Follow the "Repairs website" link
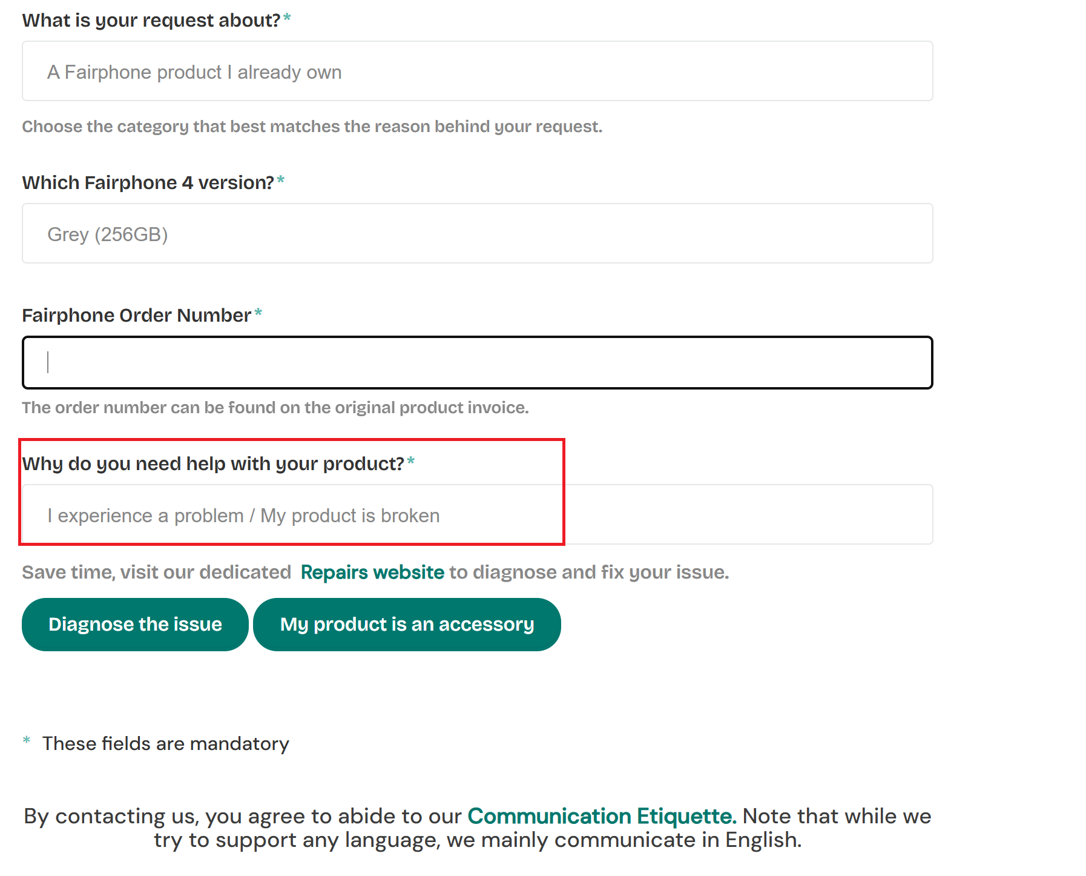Viewport: 1086px width, 876px height. 372,572
